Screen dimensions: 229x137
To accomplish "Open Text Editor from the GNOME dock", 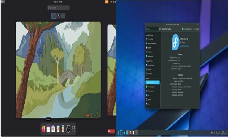I will click(x=58, y=129).
